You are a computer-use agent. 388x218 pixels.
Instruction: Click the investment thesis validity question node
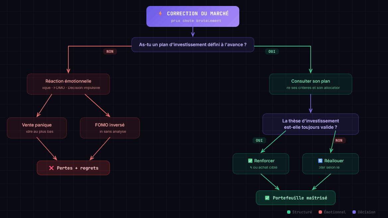[310, 124]
